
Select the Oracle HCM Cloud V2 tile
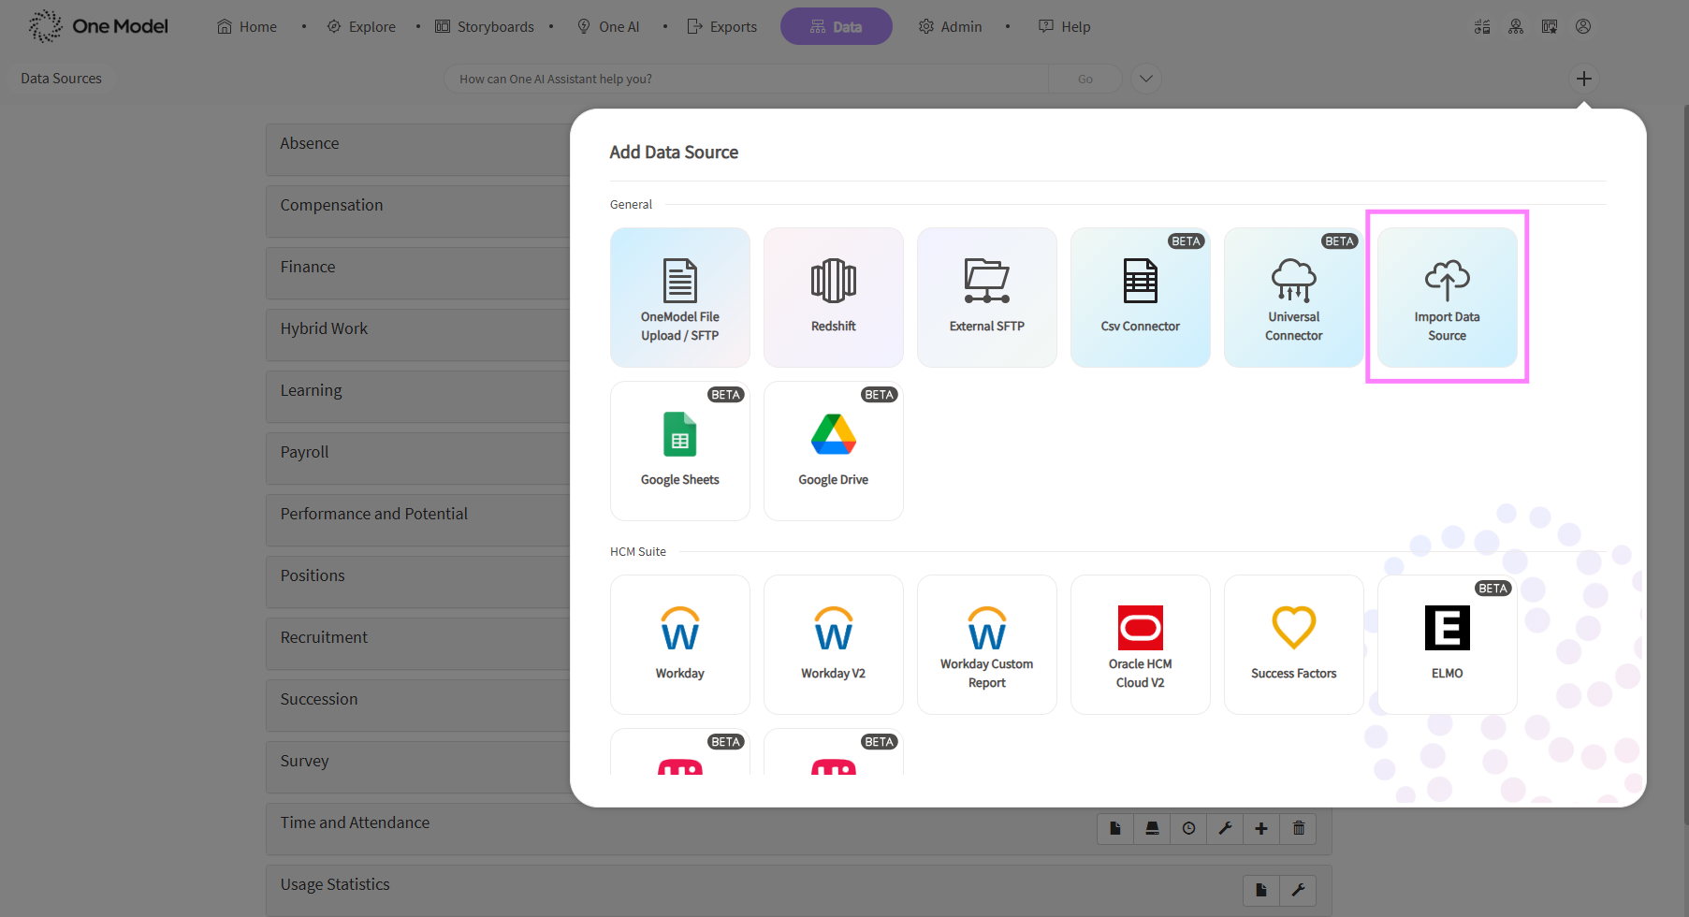click(x=1140, y=645)
